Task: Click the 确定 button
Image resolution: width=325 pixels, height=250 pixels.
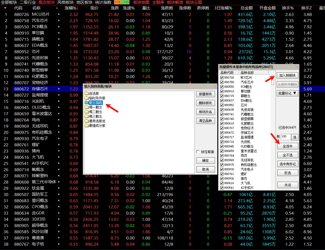Action: coord(206,161)
